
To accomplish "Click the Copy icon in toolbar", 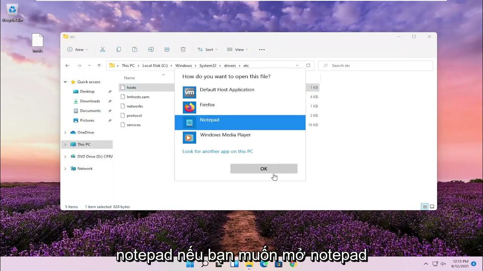I will (x=118, y=49).
